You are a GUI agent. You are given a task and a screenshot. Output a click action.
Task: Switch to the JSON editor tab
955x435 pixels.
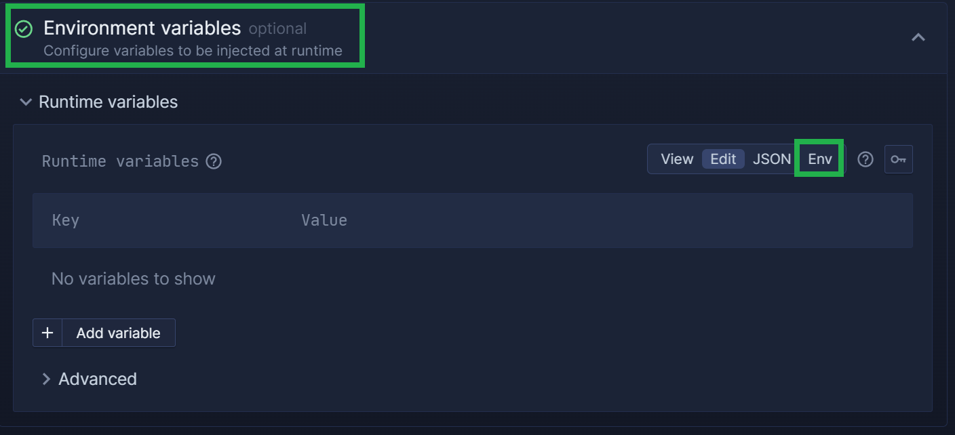pos(772,159)
